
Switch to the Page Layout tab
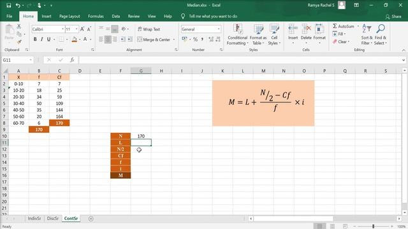(x=69, y=16)
